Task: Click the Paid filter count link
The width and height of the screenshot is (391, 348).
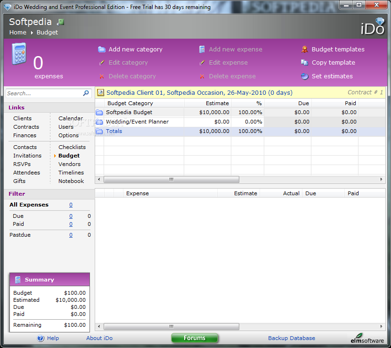Action: point(71,224)
